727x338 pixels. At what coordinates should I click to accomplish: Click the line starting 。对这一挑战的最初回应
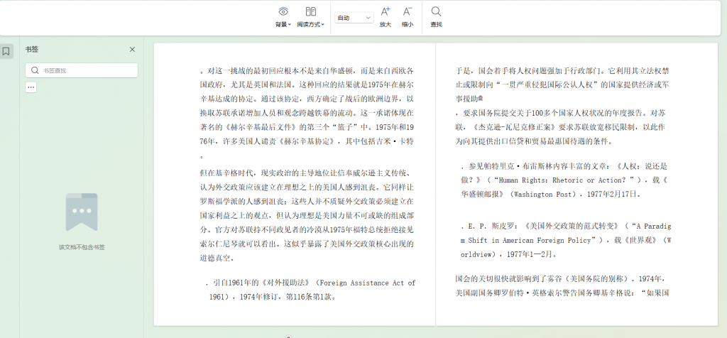click(x=307, y=72)
